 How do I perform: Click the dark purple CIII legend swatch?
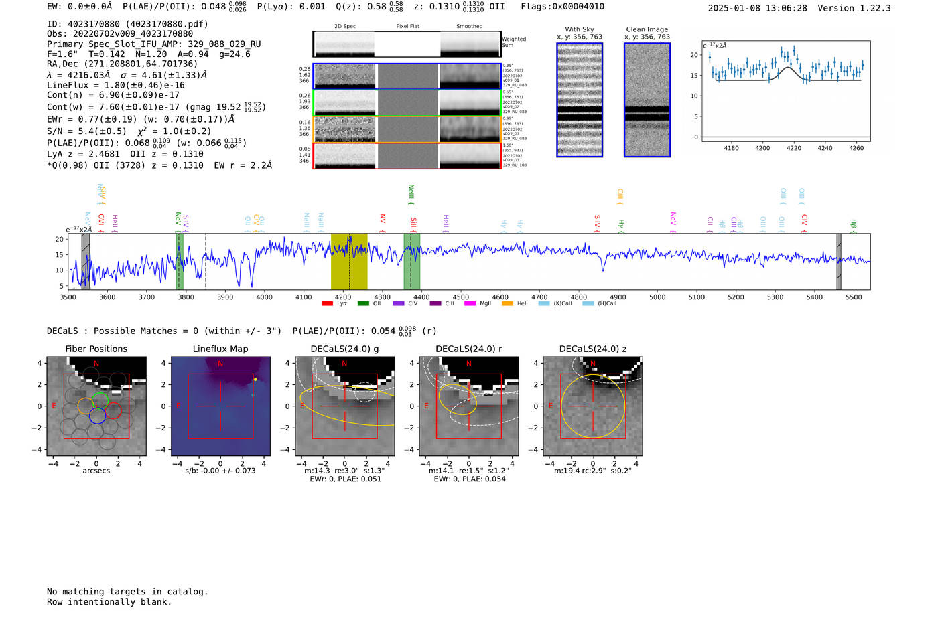click(435, 303)
